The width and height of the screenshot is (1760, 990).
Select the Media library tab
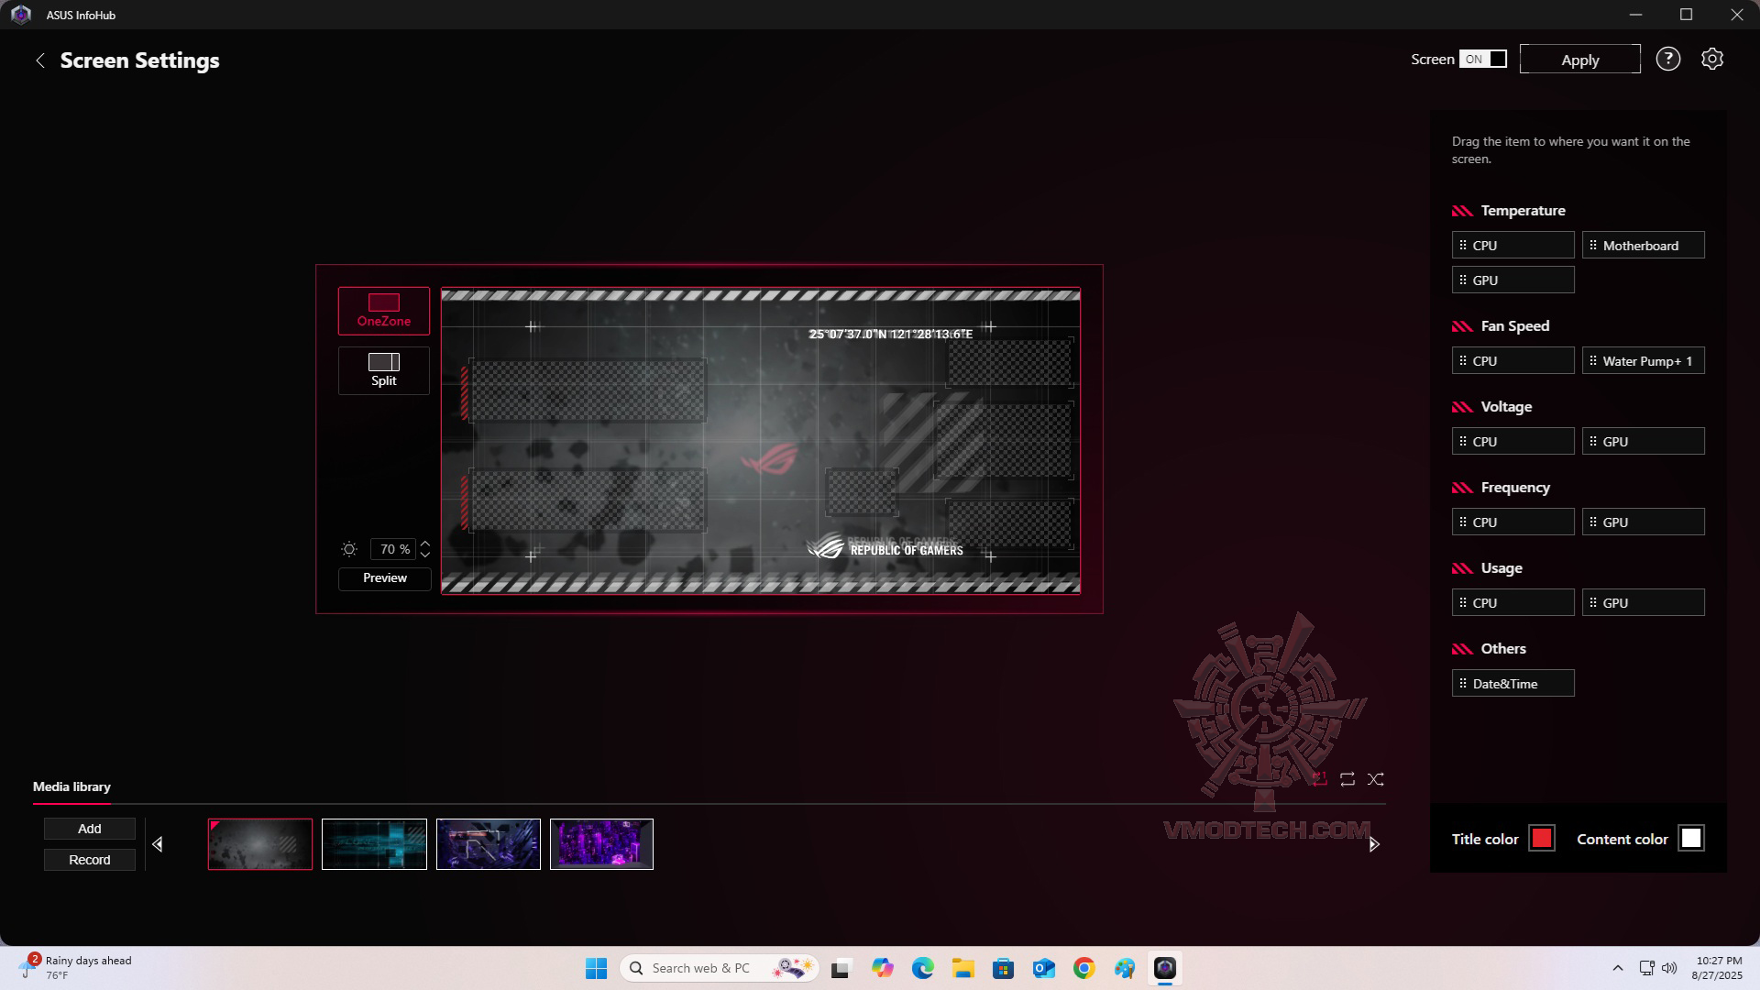click(71, 786)
